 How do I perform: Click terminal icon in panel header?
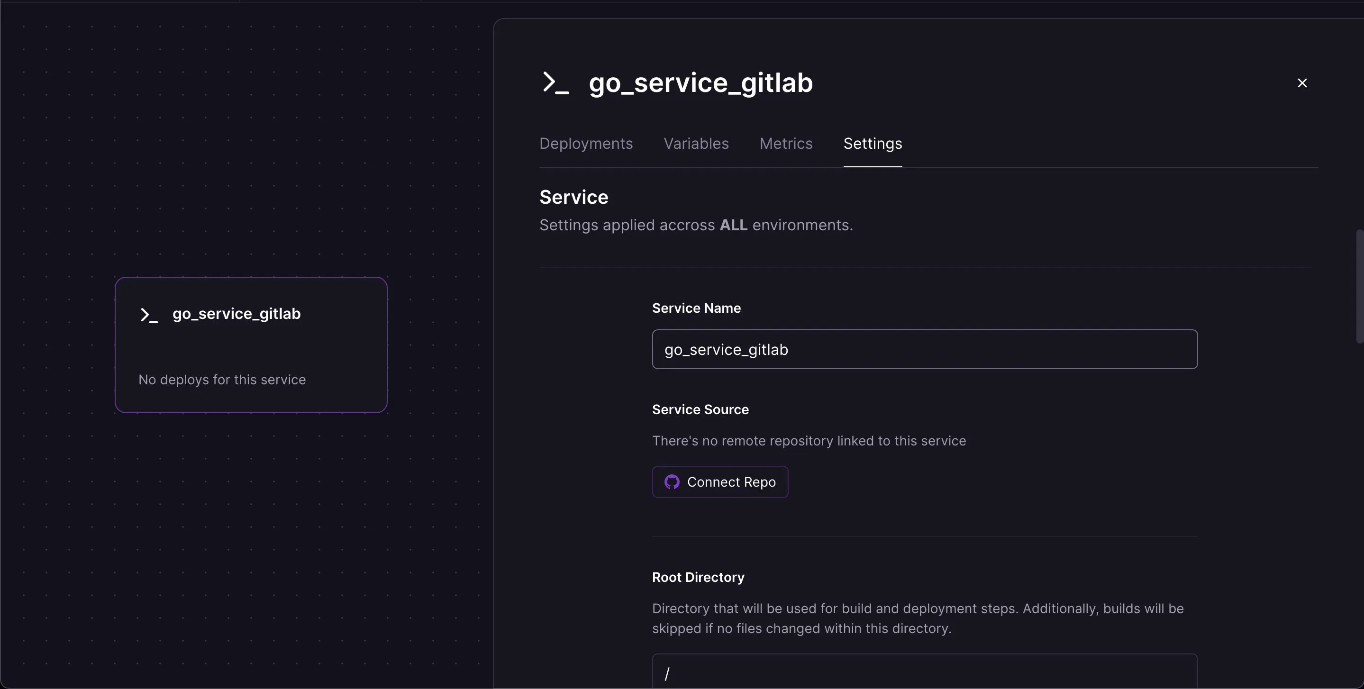point(555,83)
